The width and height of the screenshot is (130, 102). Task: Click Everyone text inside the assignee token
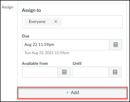coord(37,22)
